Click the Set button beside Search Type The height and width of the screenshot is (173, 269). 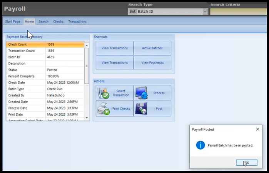tap(132, 12)
